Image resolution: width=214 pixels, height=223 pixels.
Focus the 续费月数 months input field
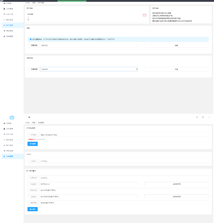pos(89,45)
